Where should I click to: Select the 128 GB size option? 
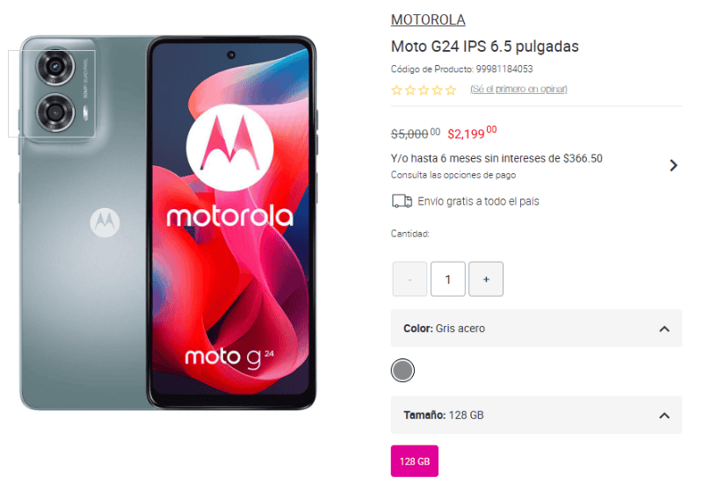click(415, 461)
